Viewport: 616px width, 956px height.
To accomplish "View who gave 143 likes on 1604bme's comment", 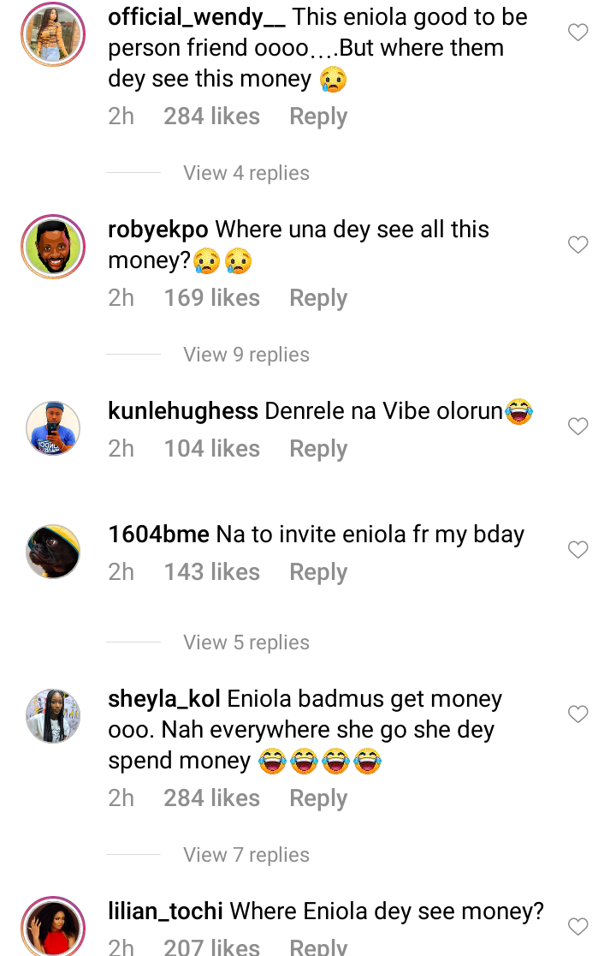I will tap(211, 572).
